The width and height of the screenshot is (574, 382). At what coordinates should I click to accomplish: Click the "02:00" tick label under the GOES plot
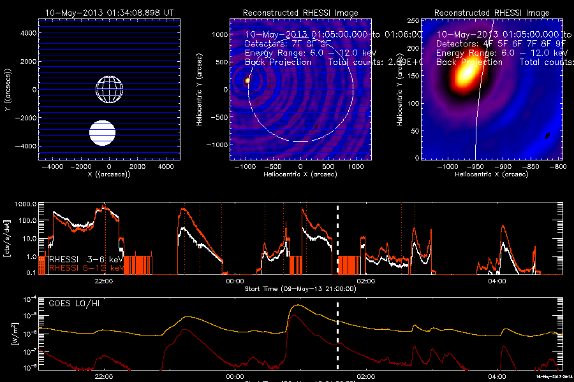click(x=365, y=376)
